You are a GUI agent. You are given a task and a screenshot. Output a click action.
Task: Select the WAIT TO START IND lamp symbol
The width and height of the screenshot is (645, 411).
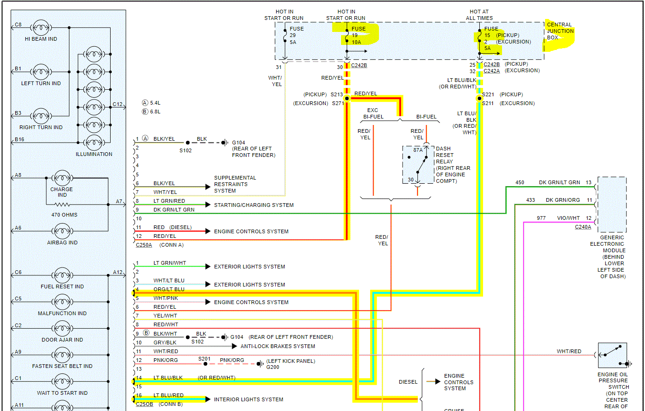[62, 382]
